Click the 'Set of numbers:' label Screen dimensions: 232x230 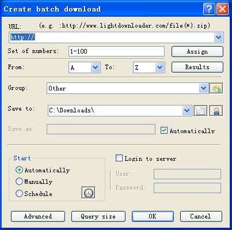tap(33, 51)
